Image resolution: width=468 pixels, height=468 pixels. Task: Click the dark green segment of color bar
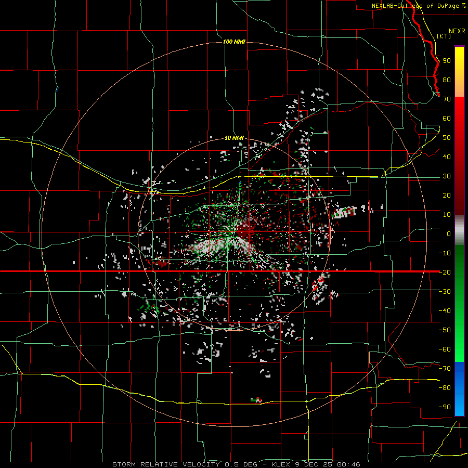pyautogui.click(x=459, y=259)
